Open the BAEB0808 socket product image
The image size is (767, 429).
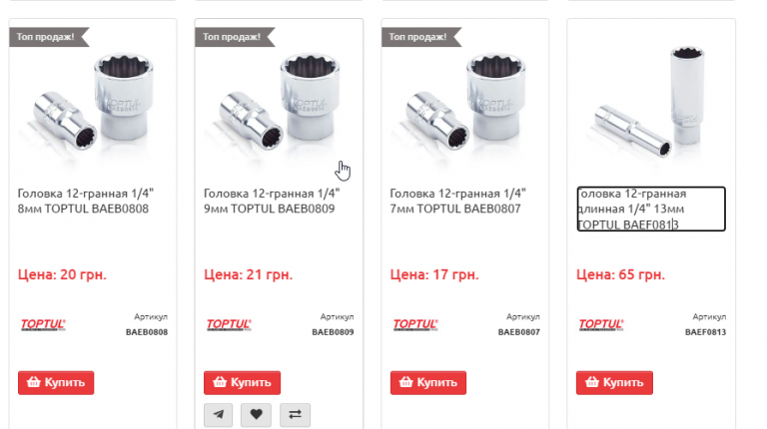pos(93,102)
